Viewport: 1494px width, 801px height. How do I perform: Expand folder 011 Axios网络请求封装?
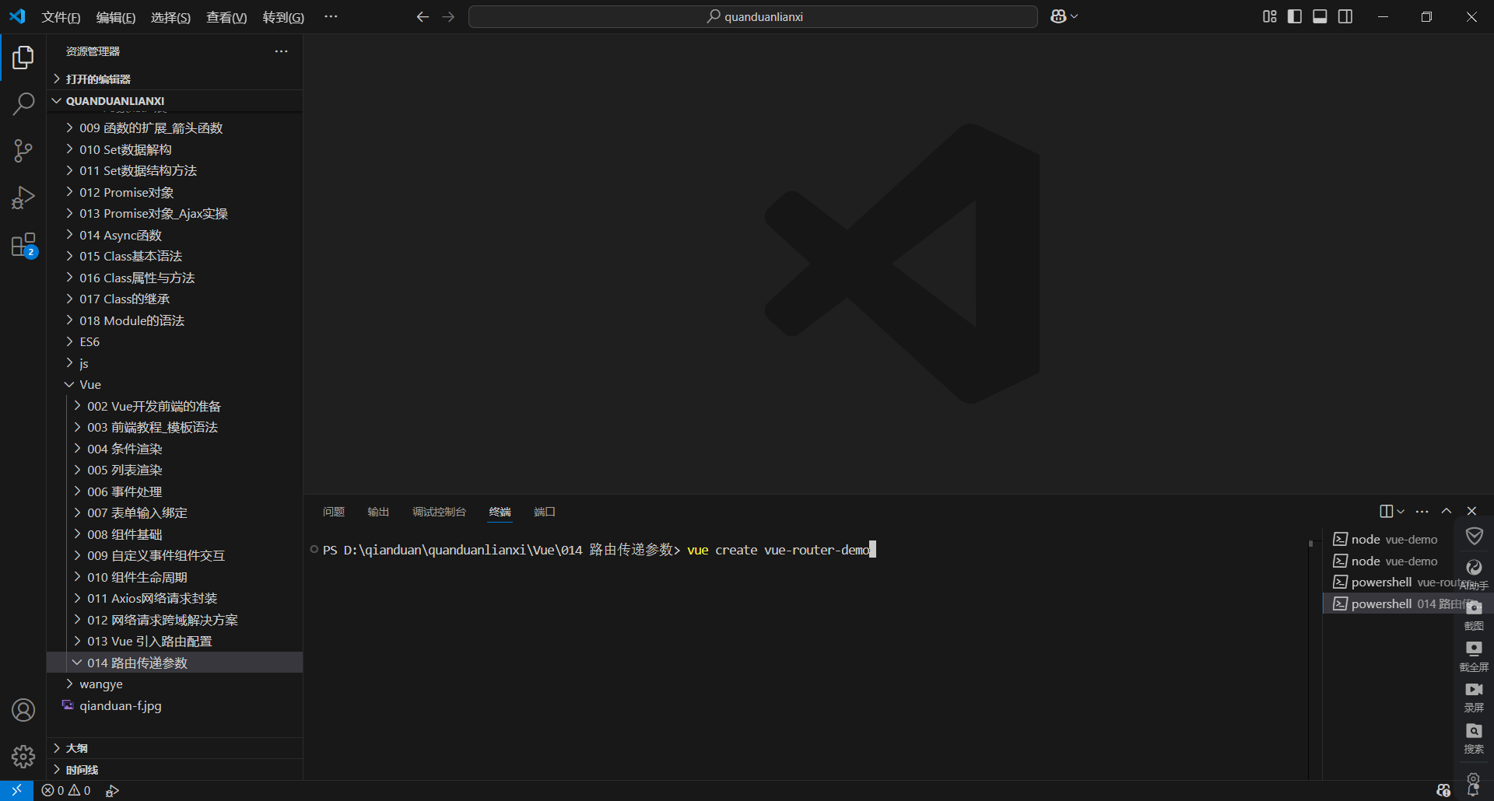click(x=175, y=598)
